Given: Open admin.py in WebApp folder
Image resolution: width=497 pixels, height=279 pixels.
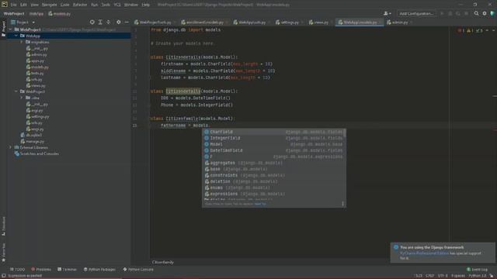Looking at the screenshot, I should click(x=36, y=55).
